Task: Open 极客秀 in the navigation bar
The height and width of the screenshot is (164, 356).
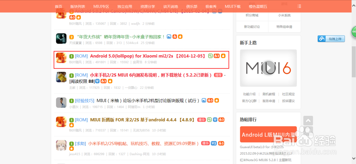Action: point(211,6)
